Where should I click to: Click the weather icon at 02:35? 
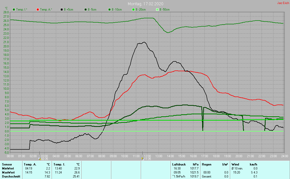tap(39, 159)
